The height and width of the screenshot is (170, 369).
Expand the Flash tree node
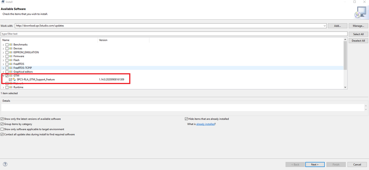(x=3, y=60)
